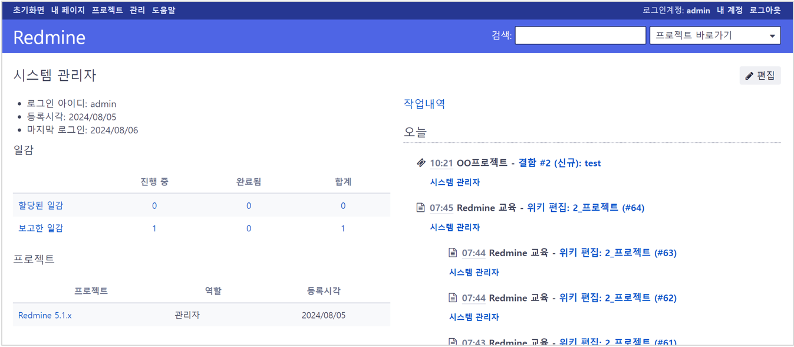This screenshot has height=347, width=794.
Task: Open 도움말 from the top menu
Action: pos(164,10)
